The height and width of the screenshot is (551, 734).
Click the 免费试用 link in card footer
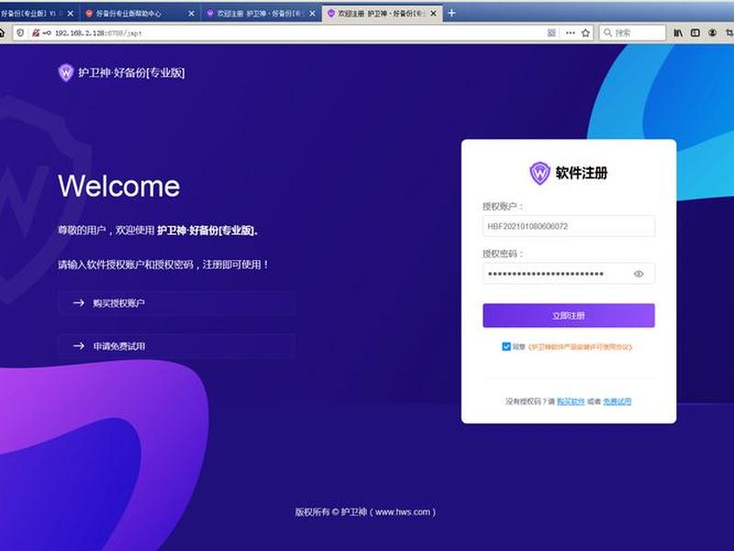click(617, 401)
